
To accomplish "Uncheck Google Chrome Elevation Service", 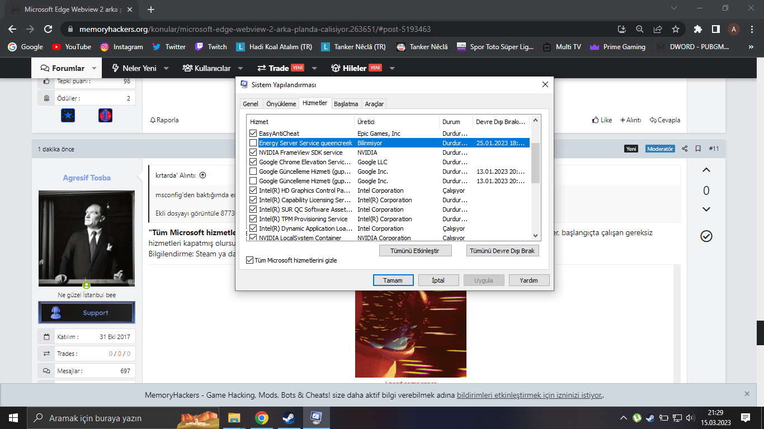I will click(x=253, y=162).
